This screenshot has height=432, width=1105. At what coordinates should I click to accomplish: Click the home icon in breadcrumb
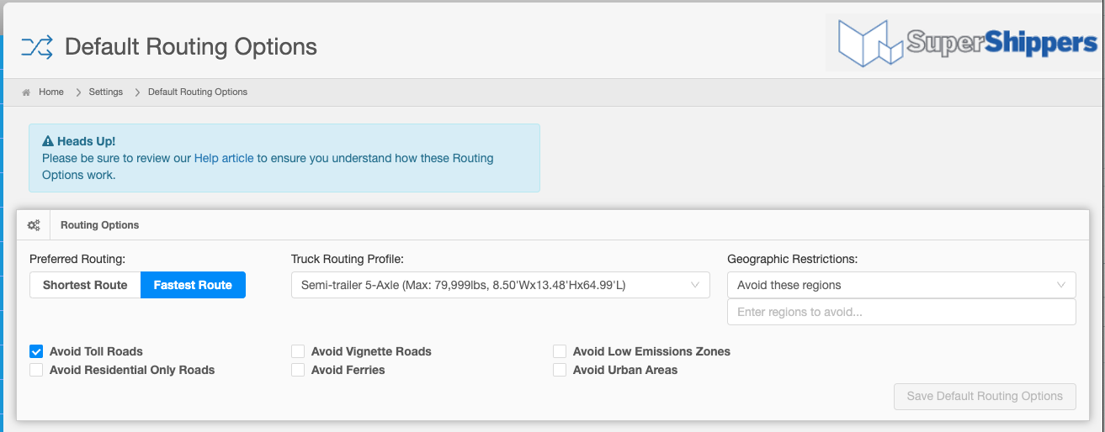click(27, 92)
